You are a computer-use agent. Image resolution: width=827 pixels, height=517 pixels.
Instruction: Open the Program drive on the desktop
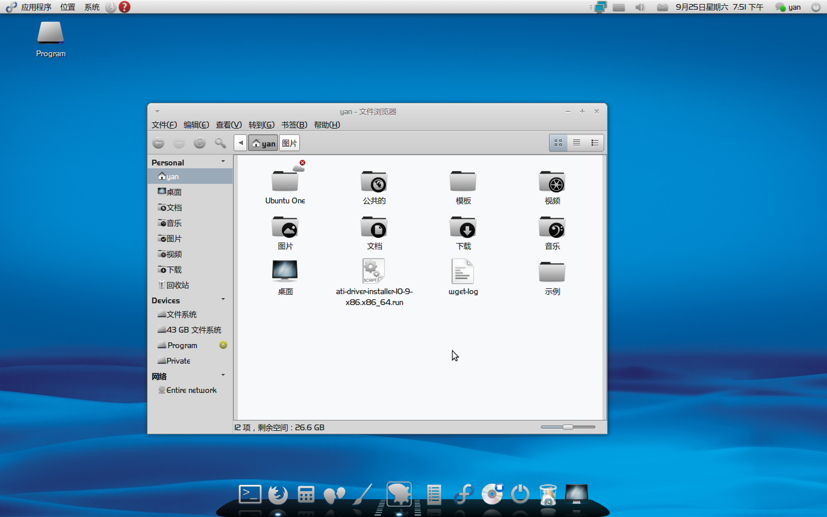click(51, 39)
